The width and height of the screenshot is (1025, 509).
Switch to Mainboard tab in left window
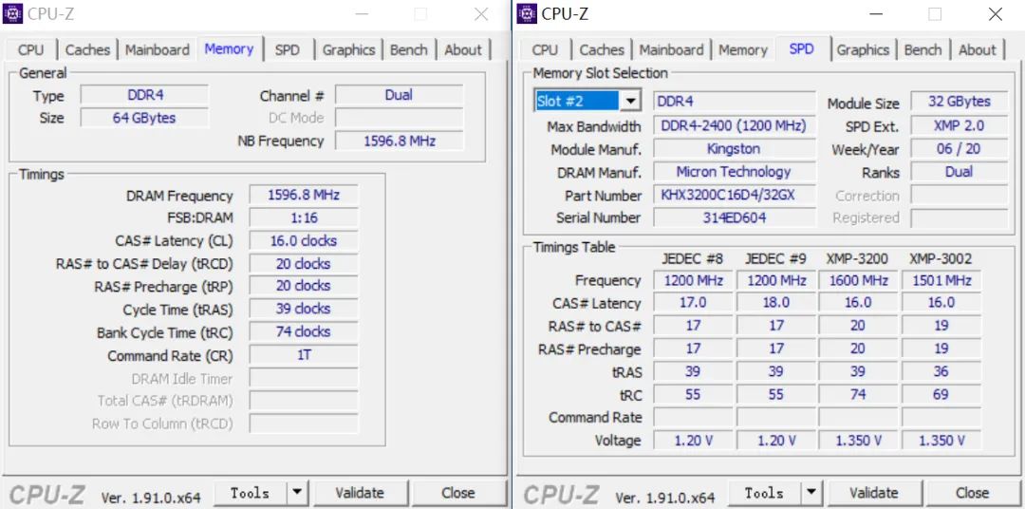click(158, 49)
